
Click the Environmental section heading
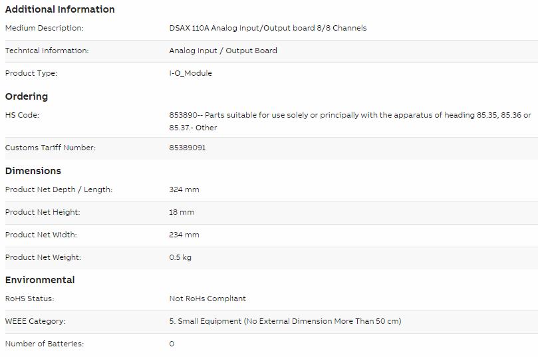(x=40, y=280)
